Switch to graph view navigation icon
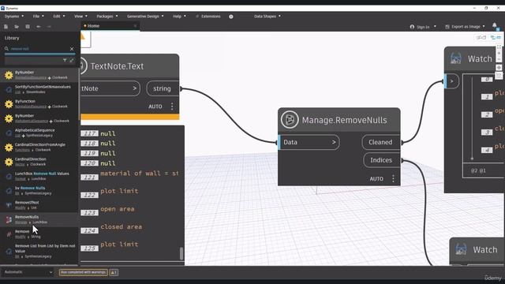 [x=496, y=38]
